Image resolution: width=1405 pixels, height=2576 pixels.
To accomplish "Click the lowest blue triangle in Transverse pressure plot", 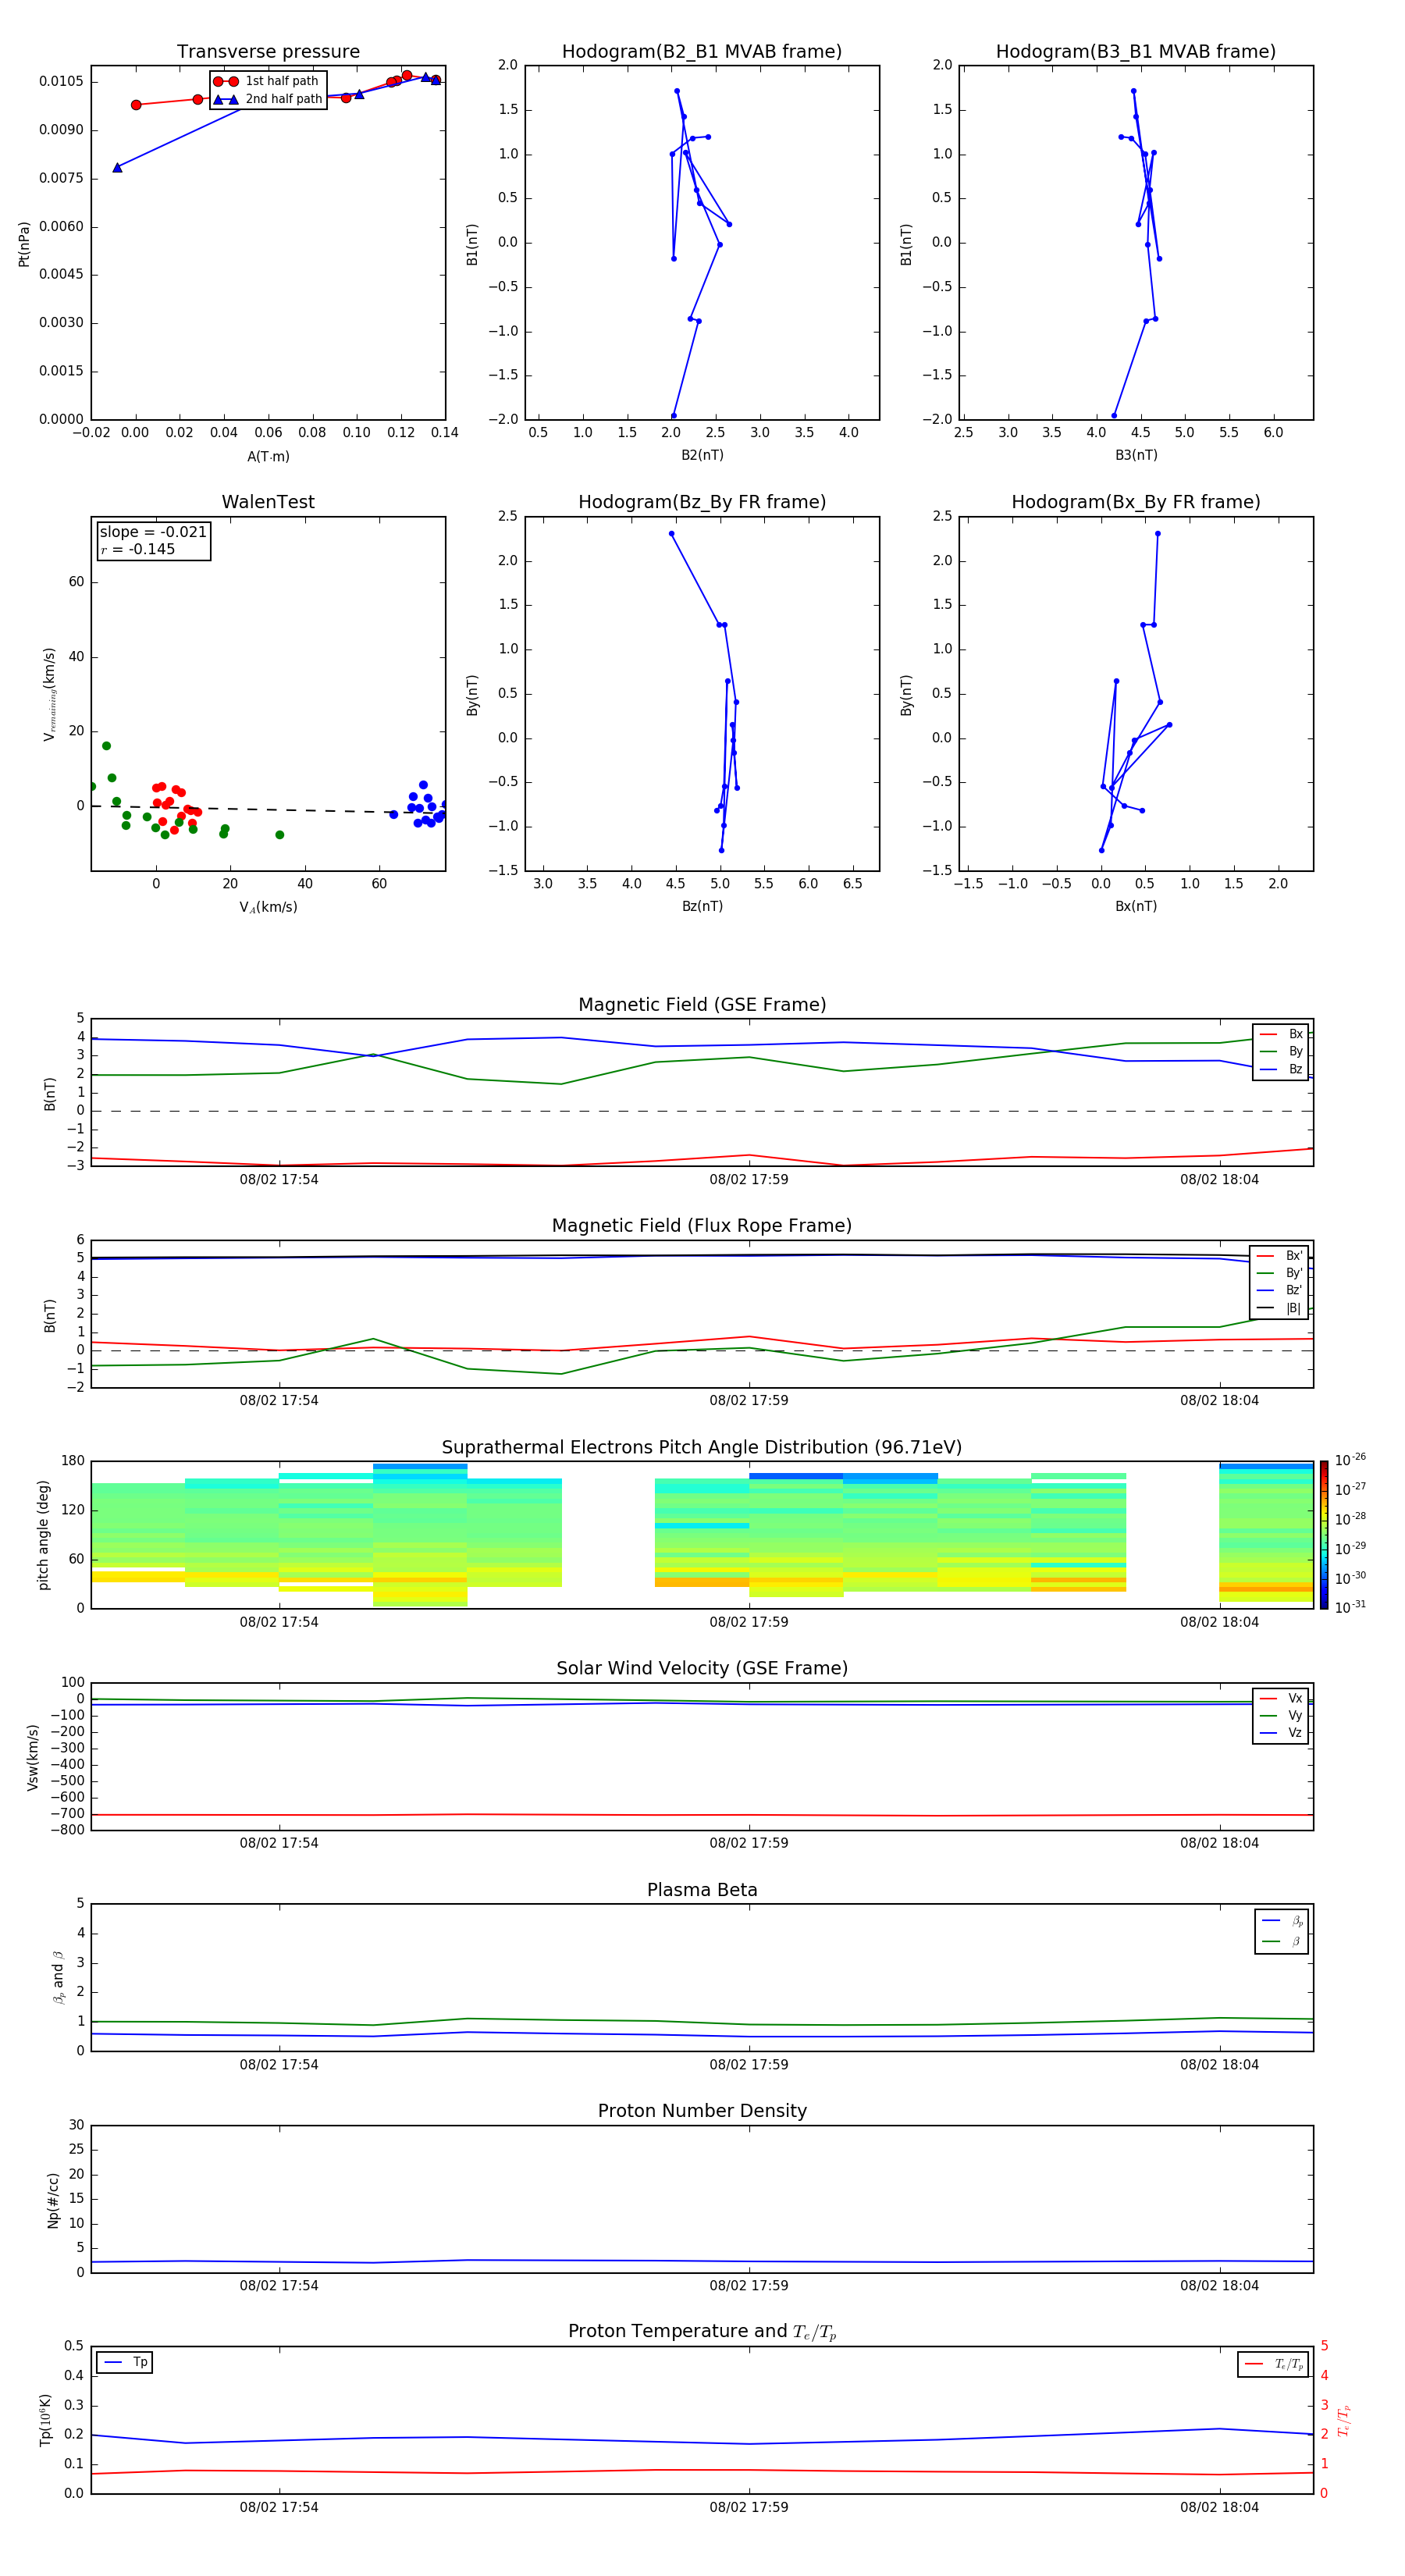I will click(x=117, y=168).
